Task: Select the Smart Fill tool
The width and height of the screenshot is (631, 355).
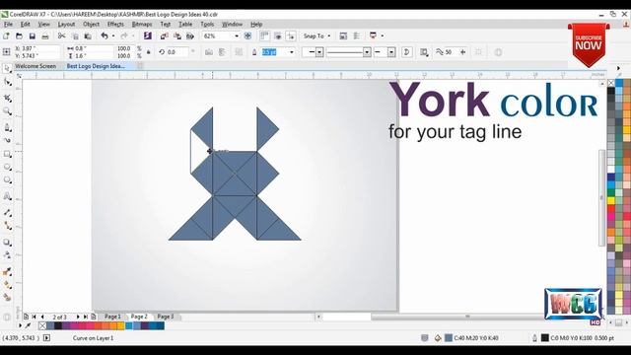Action: [x=7, y=298]
